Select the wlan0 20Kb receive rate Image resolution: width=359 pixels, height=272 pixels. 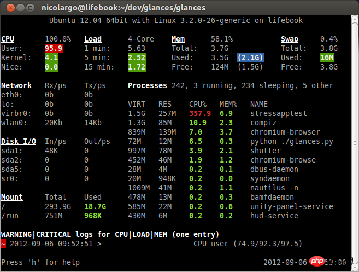[54, 123]
